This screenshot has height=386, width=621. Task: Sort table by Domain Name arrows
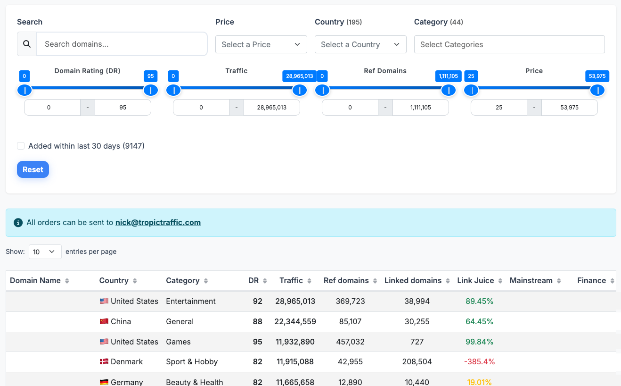[67, 281]
